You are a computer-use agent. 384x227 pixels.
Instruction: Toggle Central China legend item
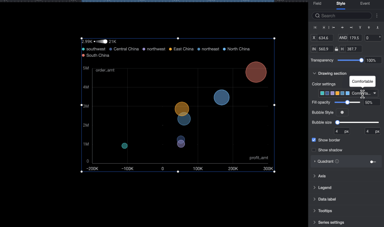point(124,49)
